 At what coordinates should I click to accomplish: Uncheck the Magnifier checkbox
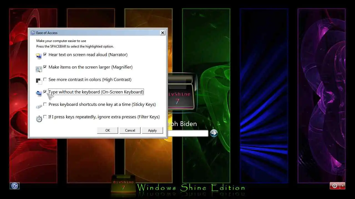tap(45, 67)
